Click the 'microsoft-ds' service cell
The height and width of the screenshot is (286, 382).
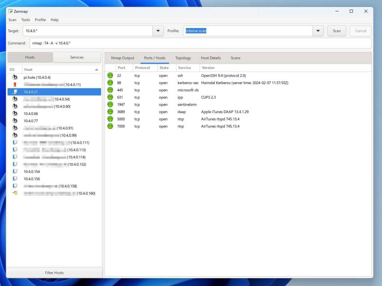click(188, 90)
